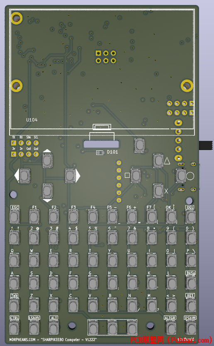214x346 pixels.
Task: Click the flat connector above the D101 label
Action: (101, 144)
